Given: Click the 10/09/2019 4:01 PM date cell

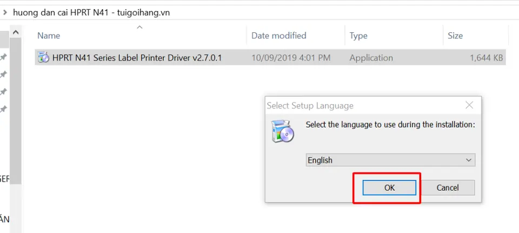Looking at the screenshot, I should (291, 58).
